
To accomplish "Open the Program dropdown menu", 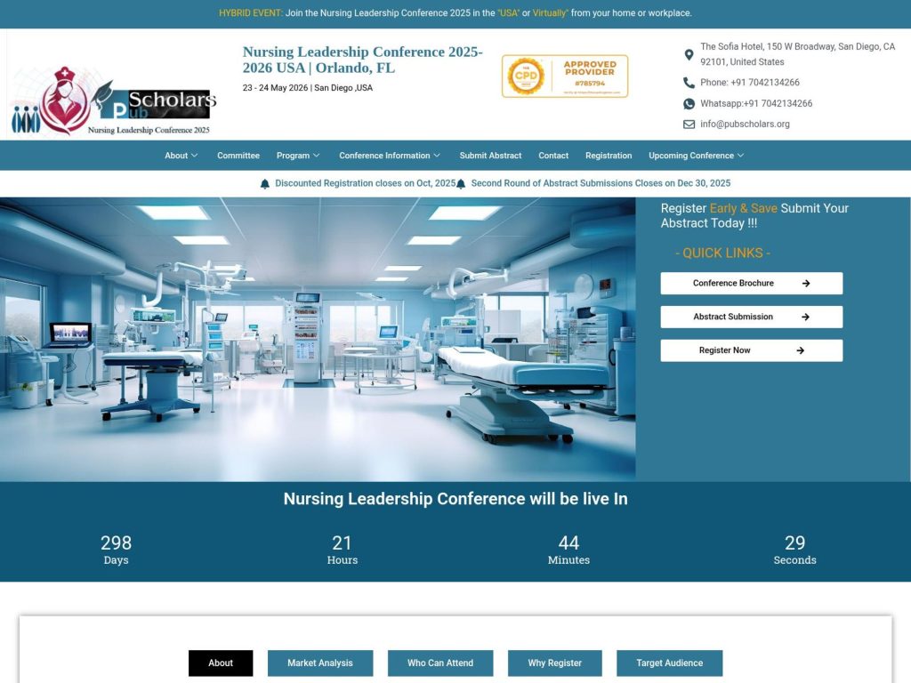I will 298,156.
